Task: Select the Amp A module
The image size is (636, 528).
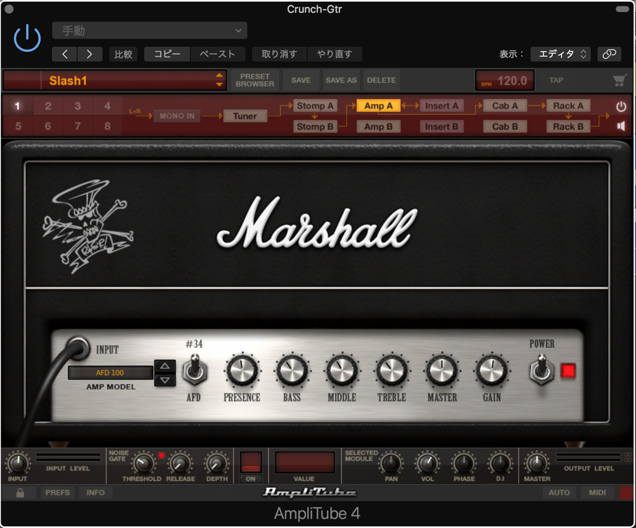Action: click(378, 106)
